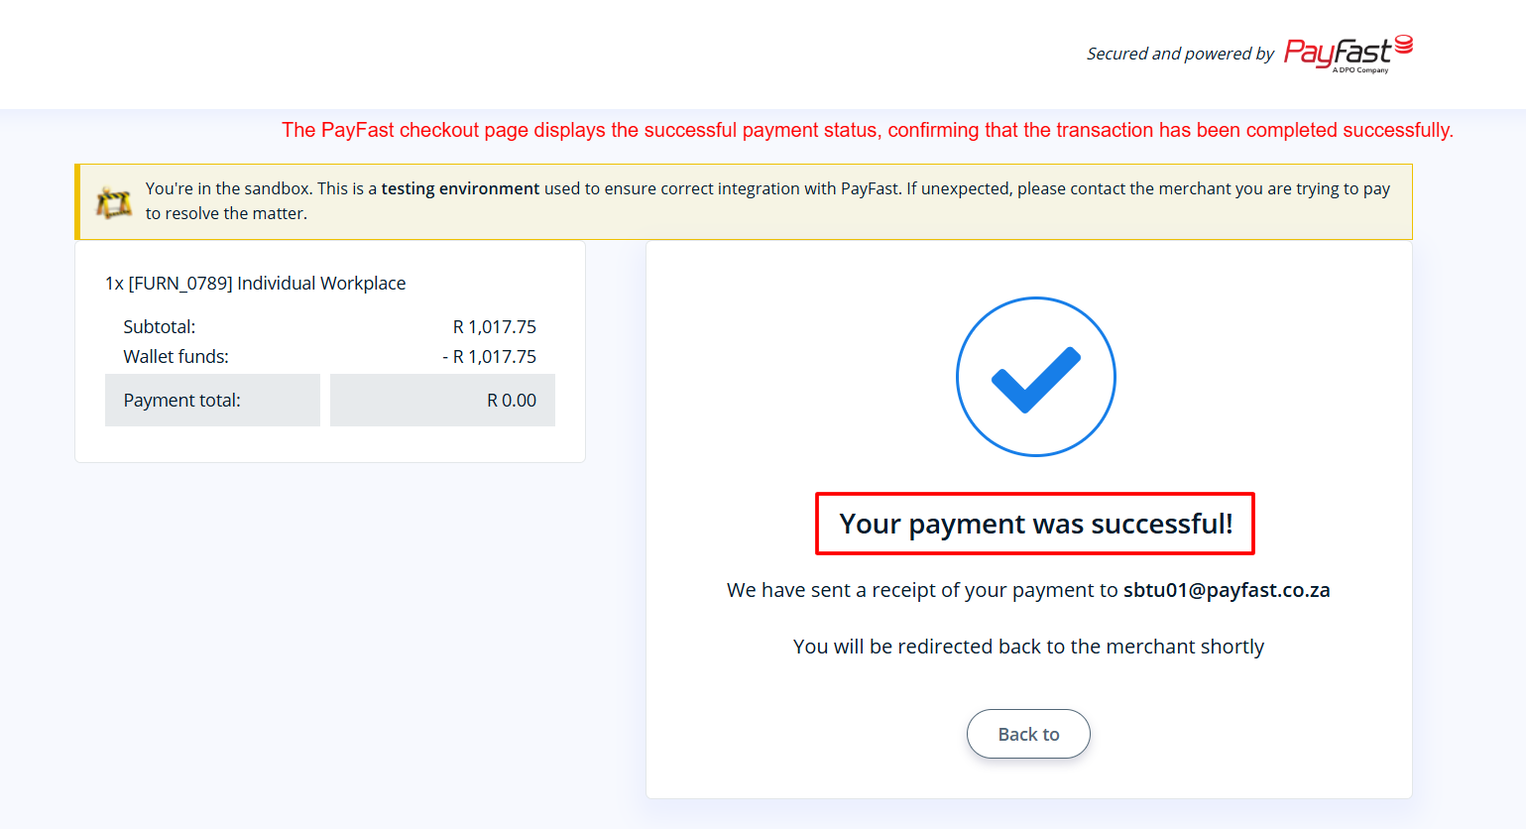
Task: Click the Individual Workplace item line
Action: (256, 284)
